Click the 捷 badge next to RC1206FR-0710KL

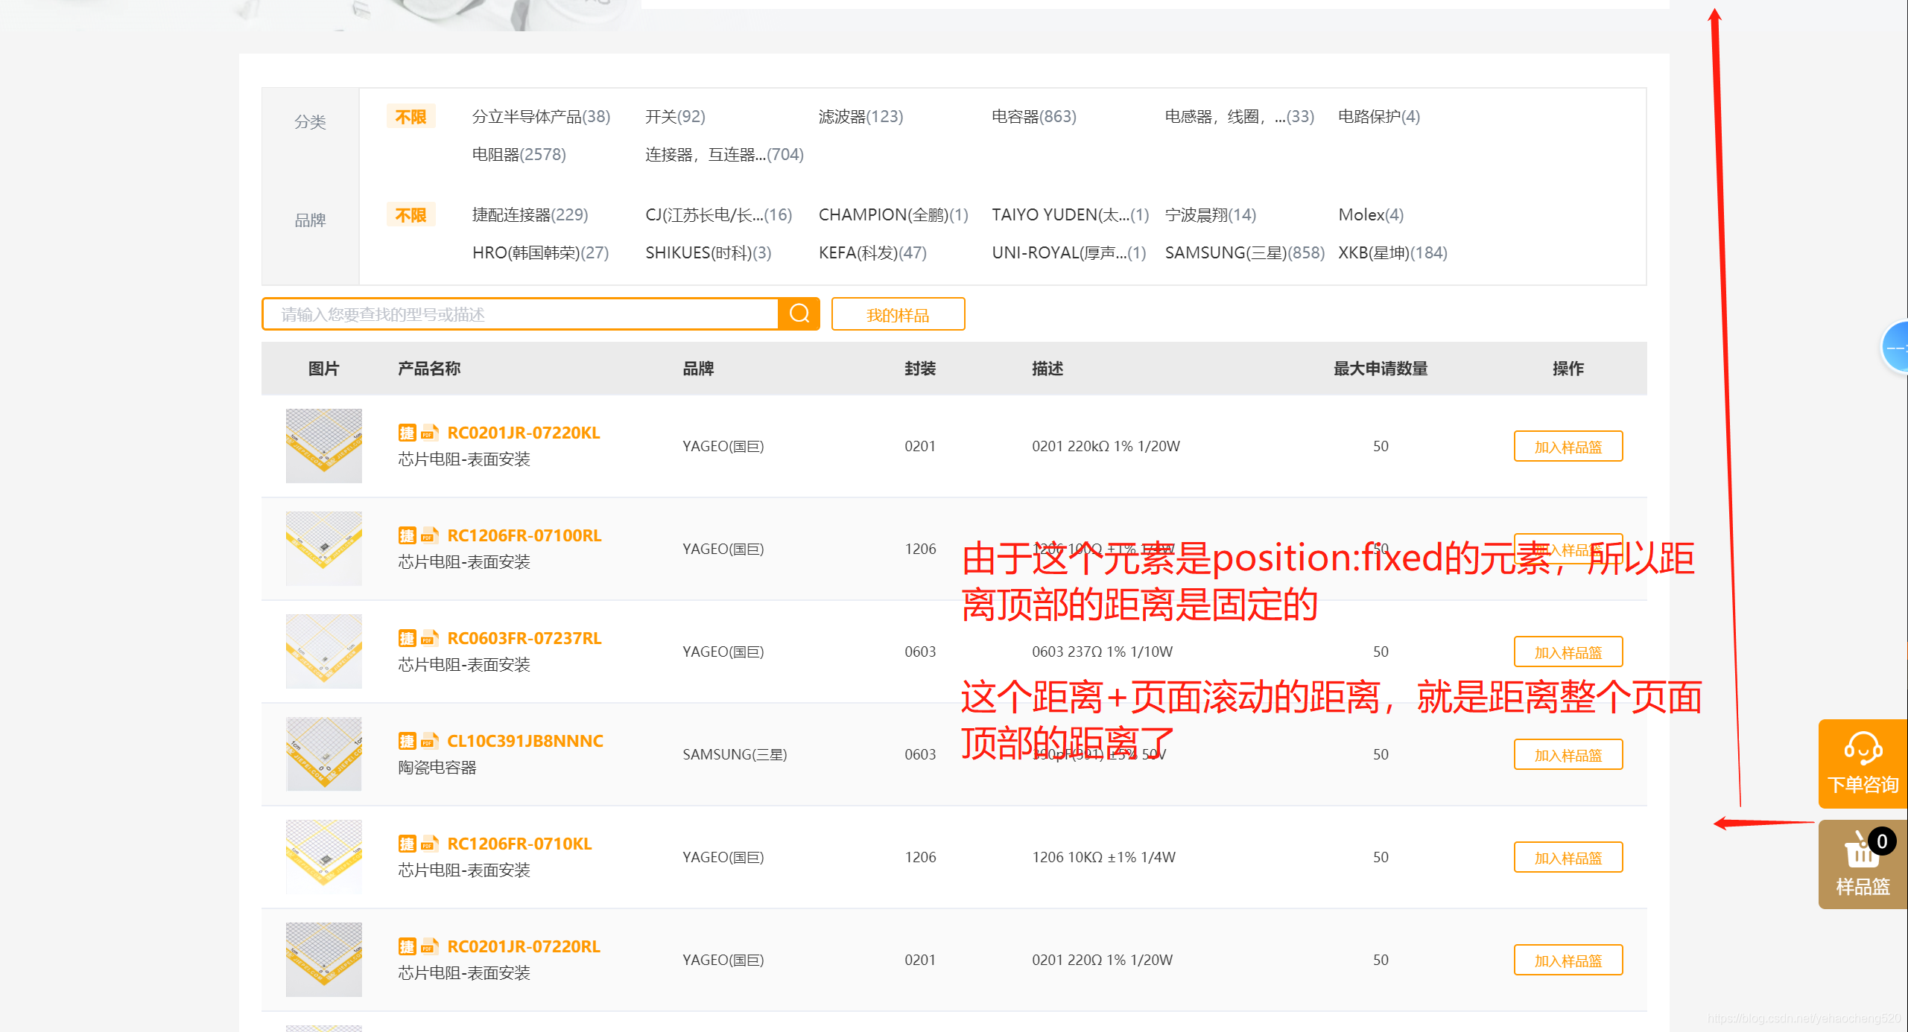(407, 844)
